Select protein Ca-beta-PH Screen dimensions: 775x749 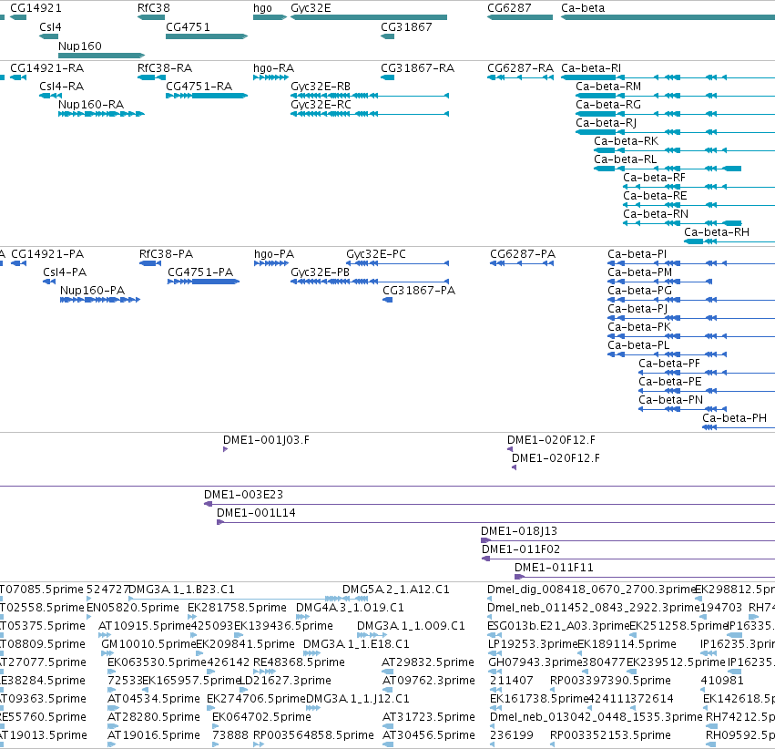[734, 419]
